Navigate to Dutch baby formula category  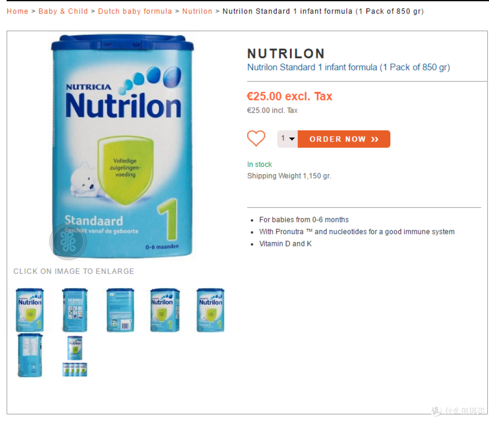coord(135,11)
